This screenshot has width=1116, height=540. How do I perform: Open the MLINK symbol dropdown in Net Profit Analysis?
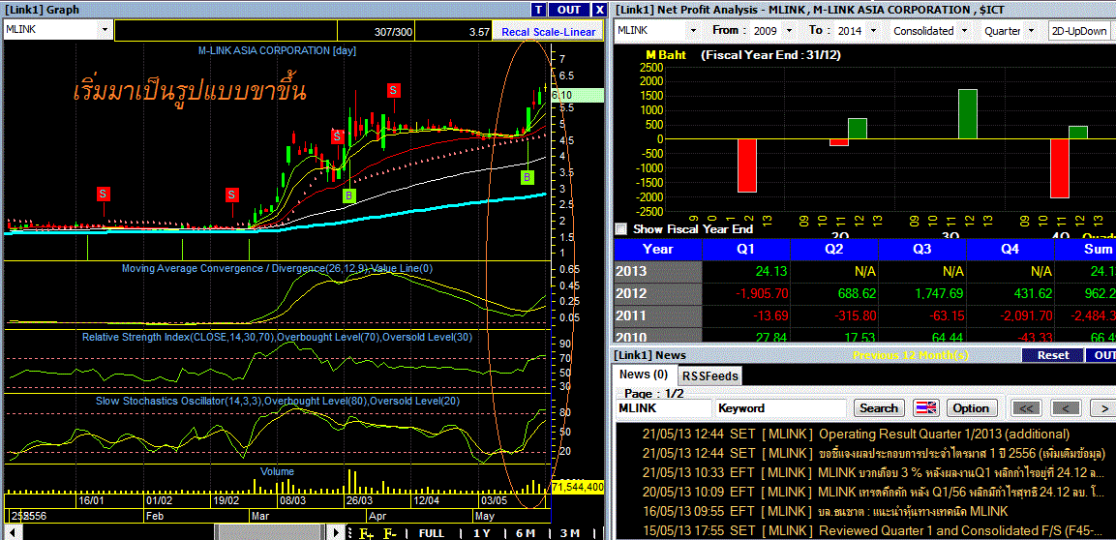tap(693, 31)
